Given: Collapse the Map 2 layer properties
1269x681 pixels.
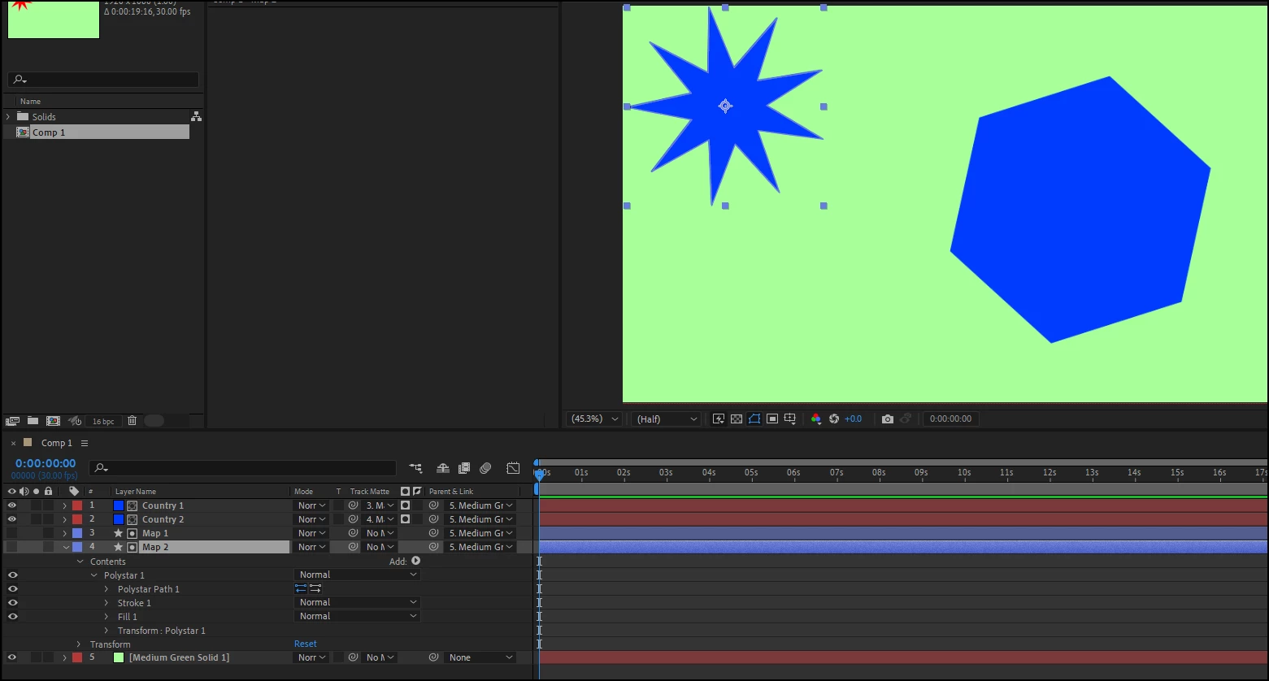Looking at the screenshot, I should coord(66,547).
